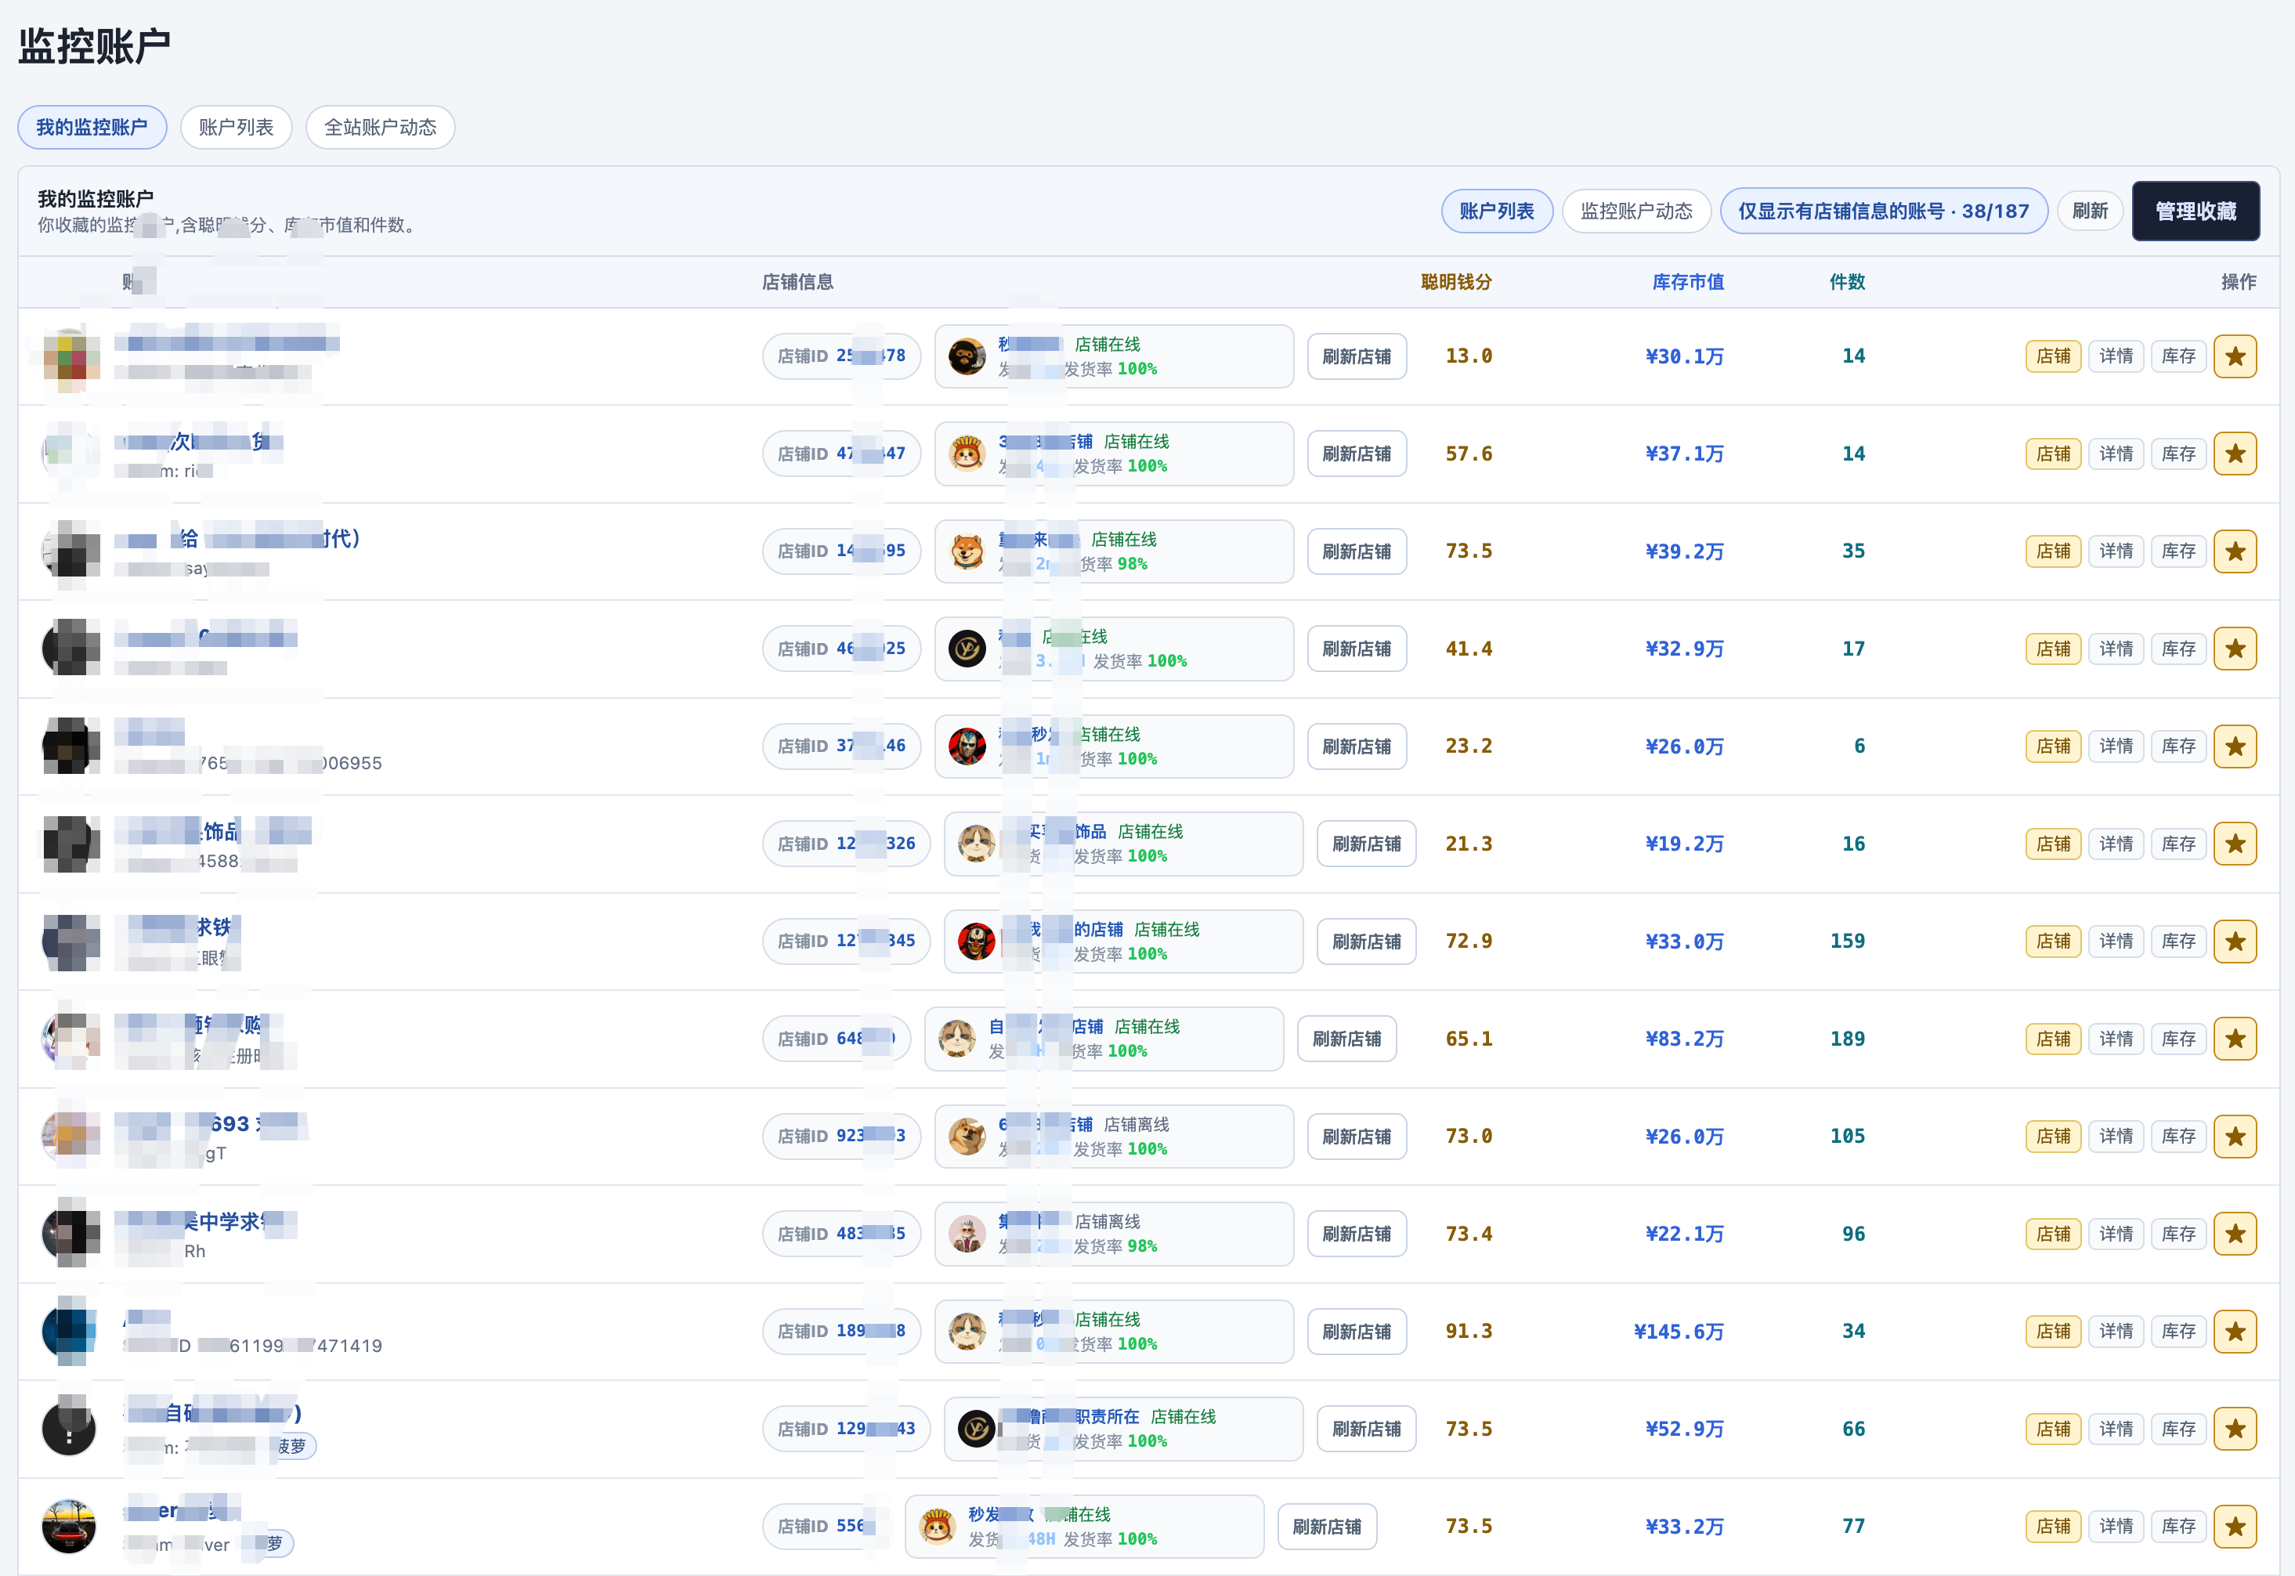2295x1576 pixels.
Task: Click 详情 in the 41.4 score row
Action: [2116, 649]
